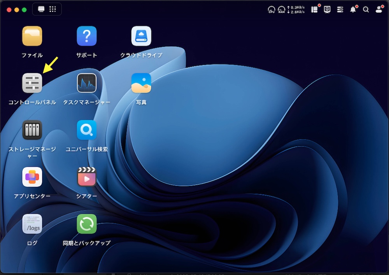Minimize the window with yellow button

(17, 10)
